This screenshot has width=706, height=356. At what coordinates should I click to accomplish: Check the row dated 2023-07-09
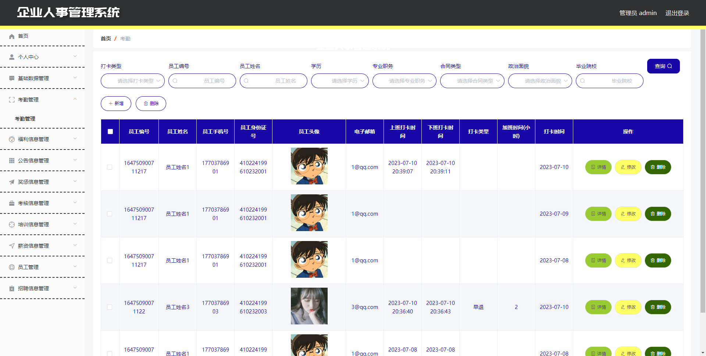[x=110, y=214]
